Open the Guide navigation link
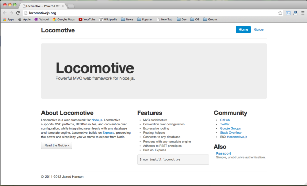The image size is (307, 186). coord(258,29)
